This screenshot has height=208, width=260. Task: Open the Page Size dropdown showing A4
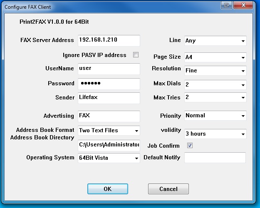pos(215,57)
